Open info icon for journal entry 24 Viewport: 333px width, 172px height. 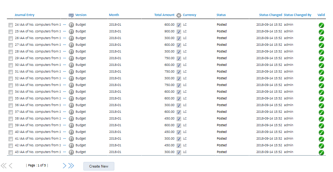[71, 25]
